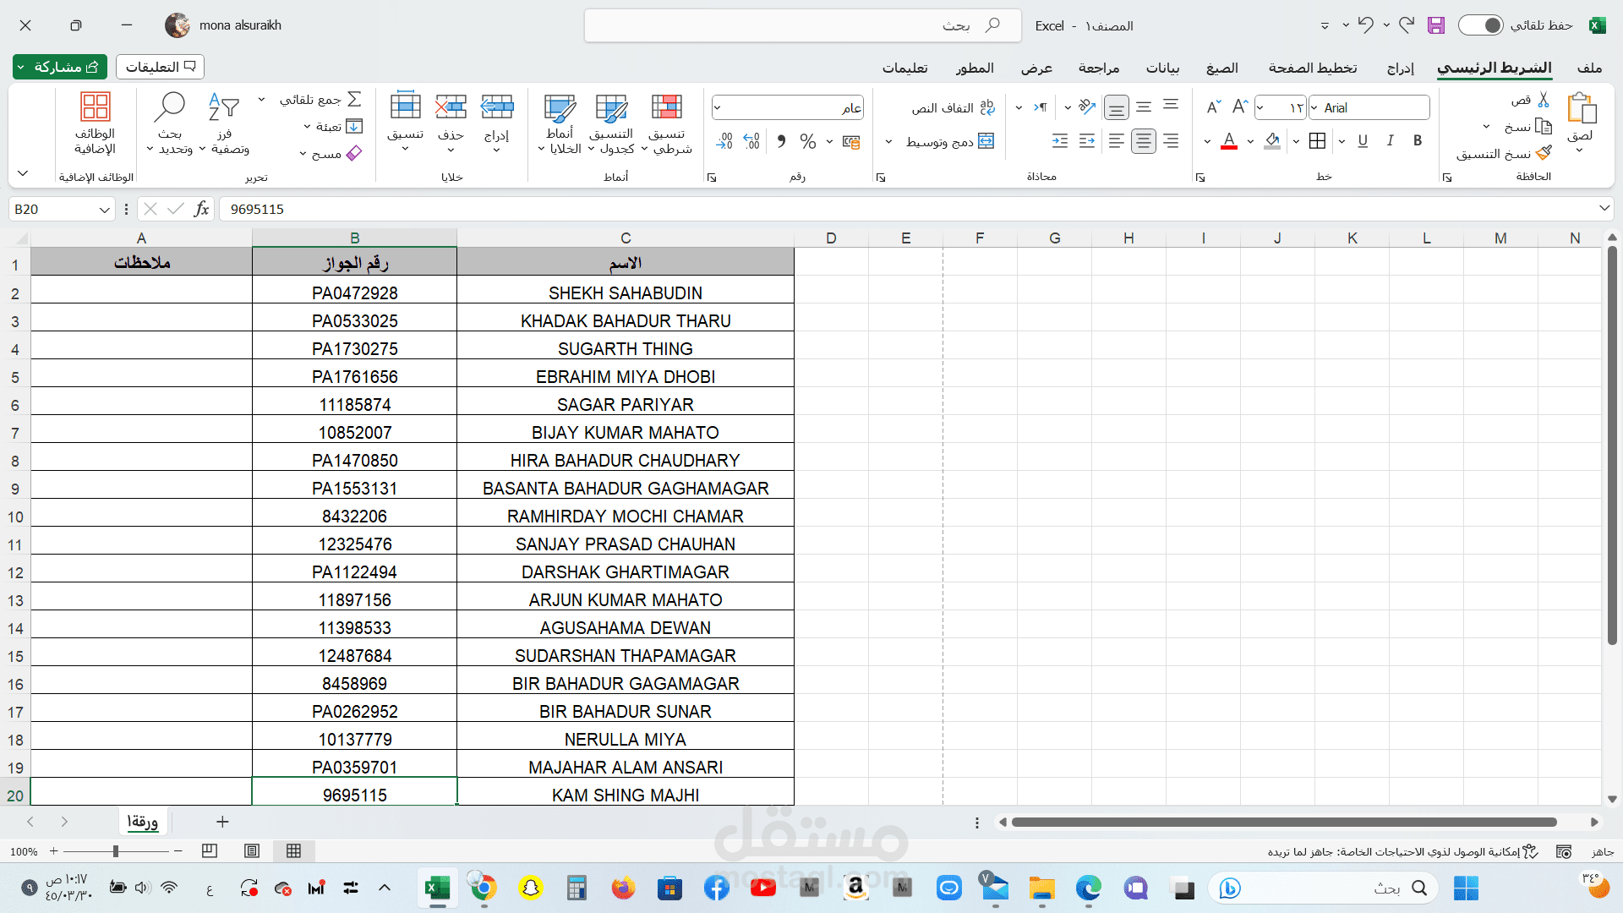Switch to the Page Layout tab
This screenshot has width=1623, height=913.
pyautogui.click(x=1313, y=68)
